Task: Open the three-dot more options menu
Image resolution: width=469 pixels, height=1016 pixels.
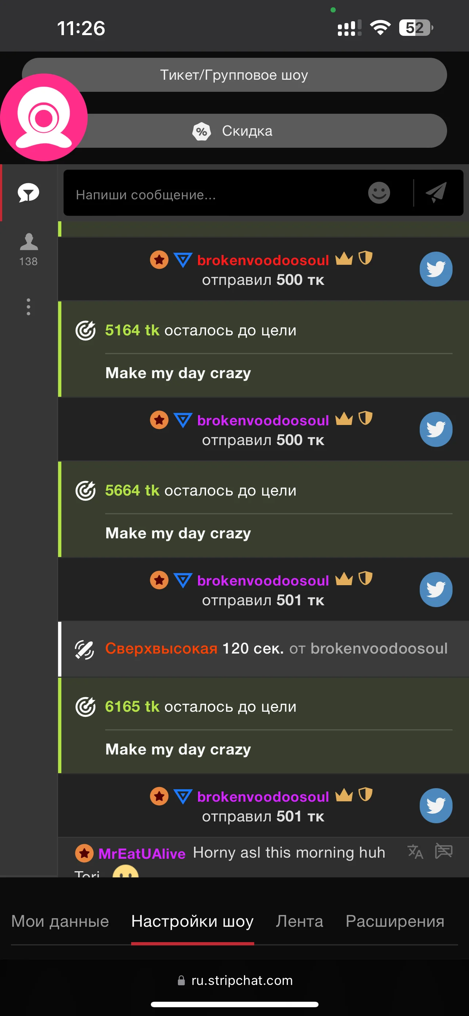Action: click(x=28, y=306)
